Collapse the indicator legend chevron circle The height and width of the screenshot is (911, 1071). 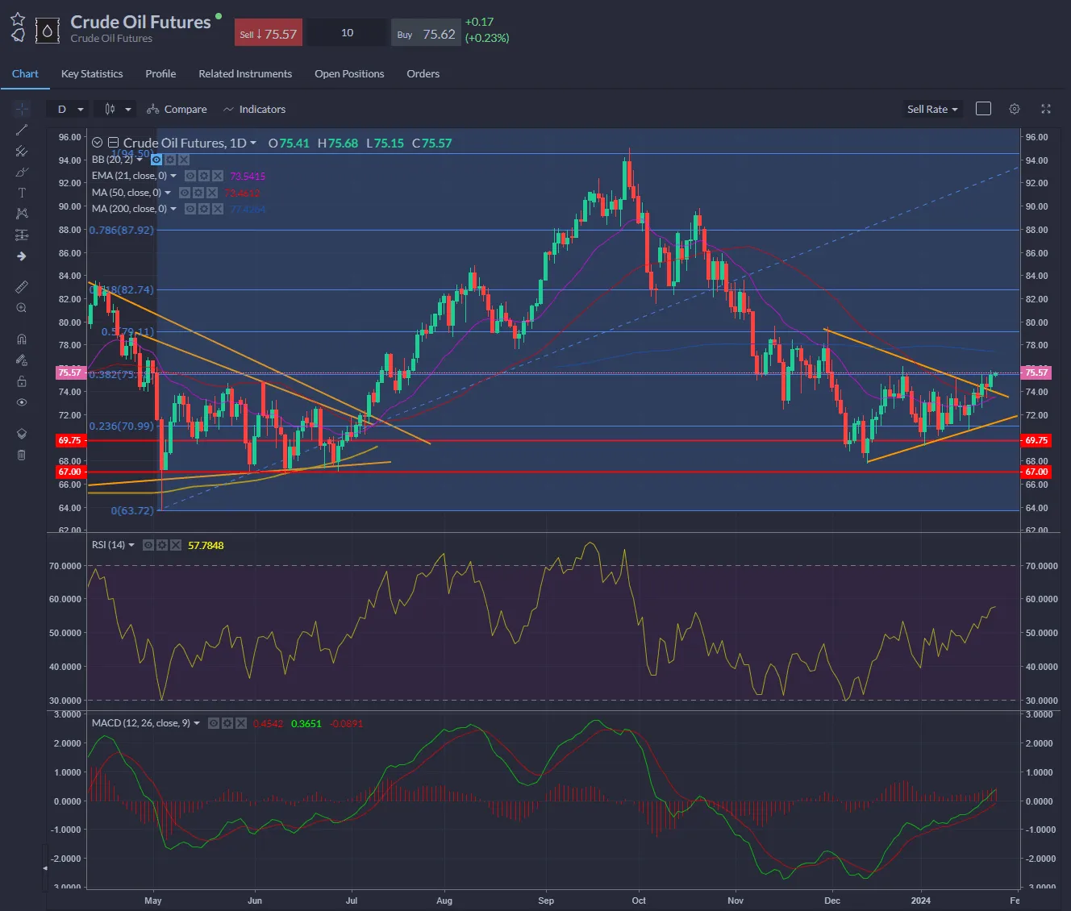coord(98,143)
